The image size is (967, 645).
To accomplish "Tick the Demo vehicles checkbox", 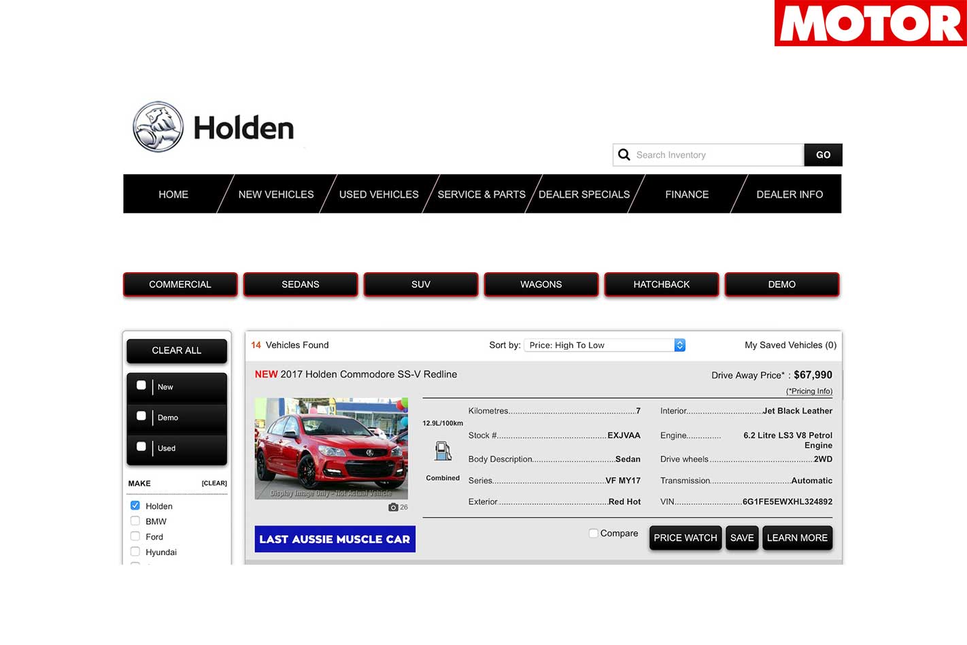I will click(x=141, y=416).
